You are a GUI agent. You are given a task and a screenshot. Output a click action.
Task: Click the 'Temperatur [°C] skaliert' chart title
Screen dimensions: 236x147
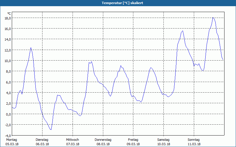122,3
